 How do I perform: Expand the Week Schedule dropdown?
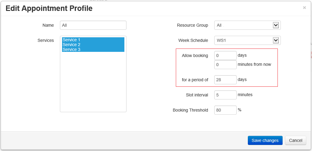[x=247, y=40]
